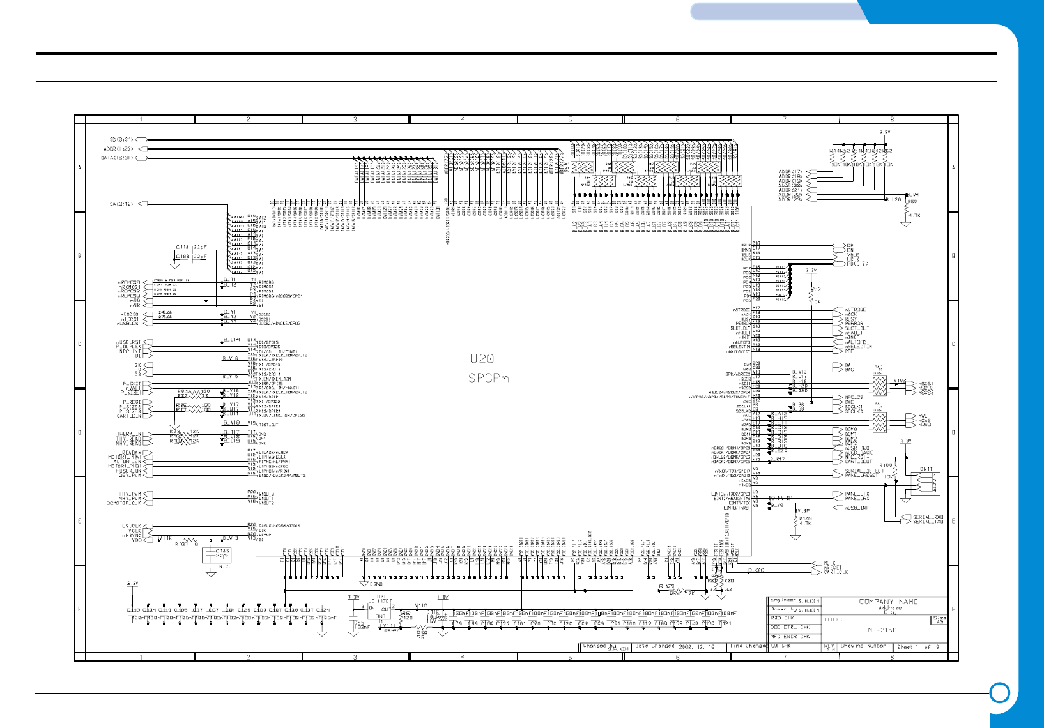The image size is (1044, 728).
Task: Click the nROMCS1 signal label
Action: (x=129, y=287)
